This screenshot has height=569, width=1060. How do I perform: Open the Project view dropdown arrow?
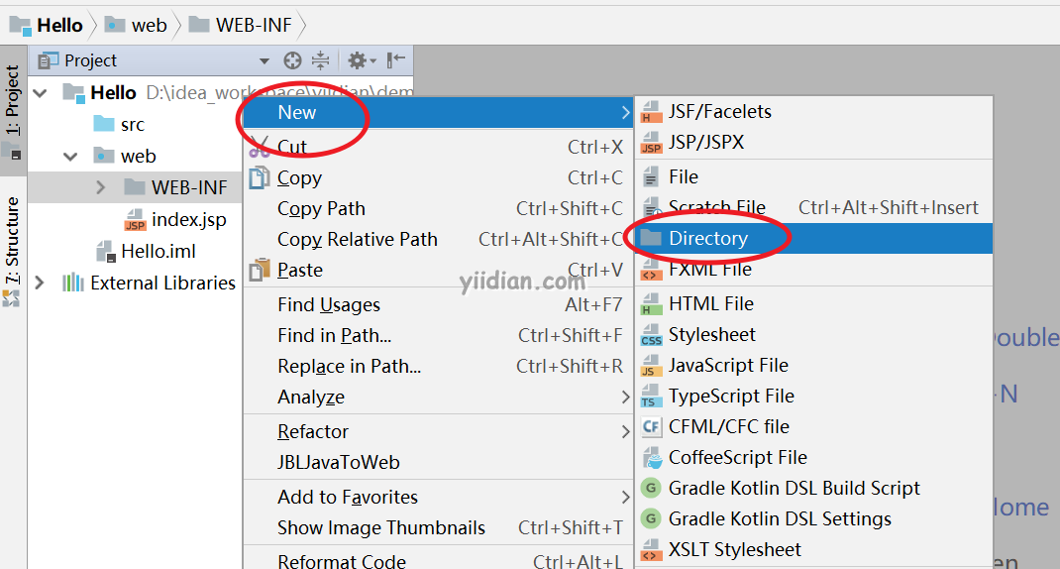265,61
